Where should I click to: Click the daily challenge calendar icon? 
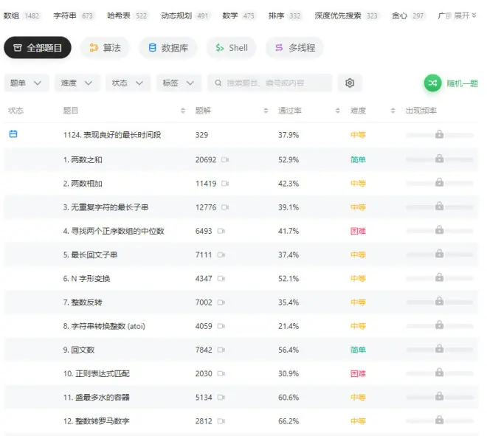[x=13, y=134]
